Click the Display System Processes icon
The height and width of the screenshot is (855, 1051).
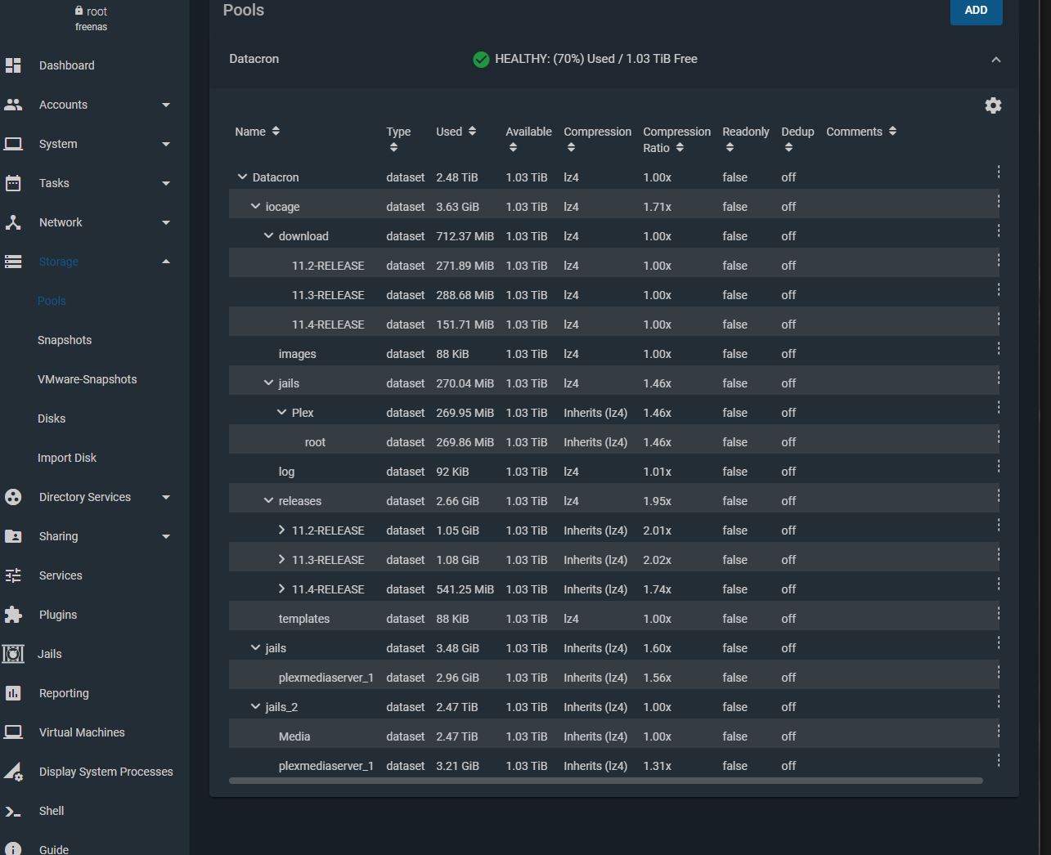click(x=13, y=772)
